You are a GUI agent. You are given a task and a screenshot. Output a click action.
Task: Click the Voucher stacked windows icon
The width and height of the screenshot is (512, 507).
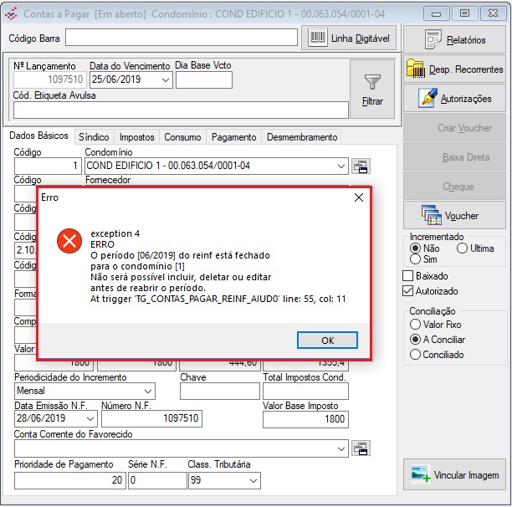(x=432, y=215)
